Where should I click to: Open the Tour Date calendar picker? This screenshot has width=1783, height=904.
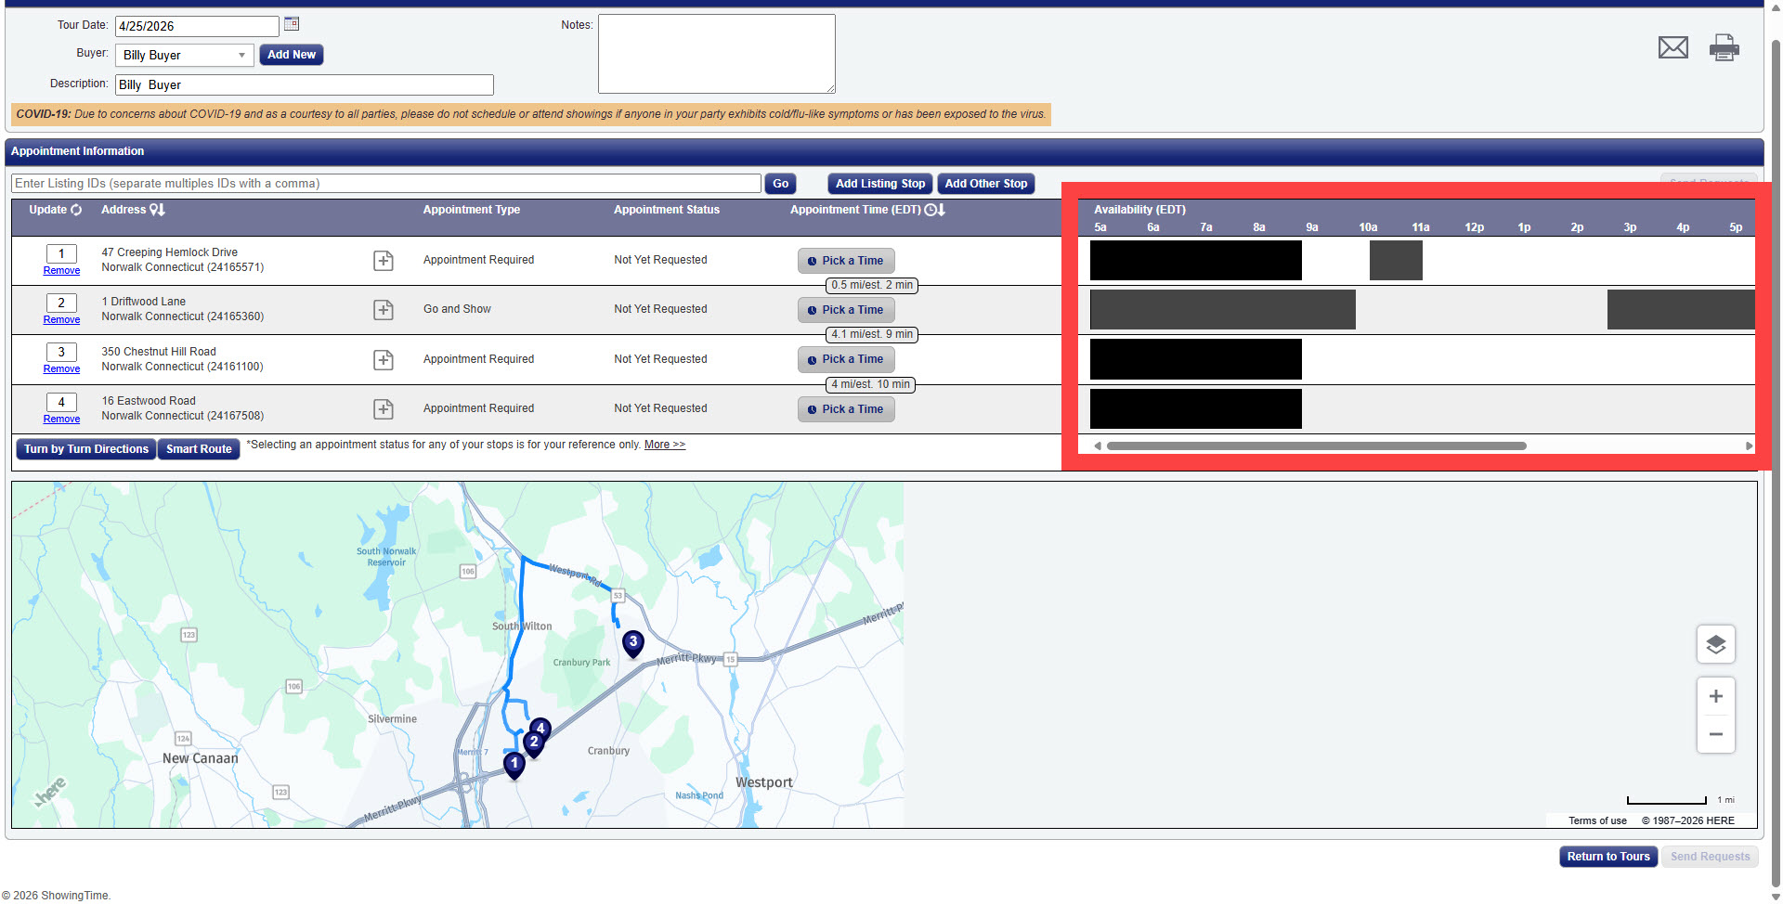[x=292, y=24]
